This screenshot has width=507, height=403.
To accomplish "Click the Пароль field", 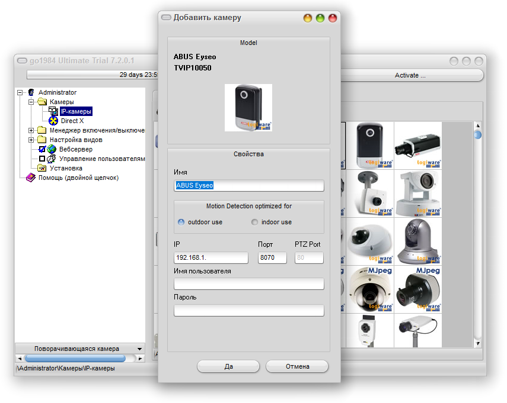I will point(248,311).
